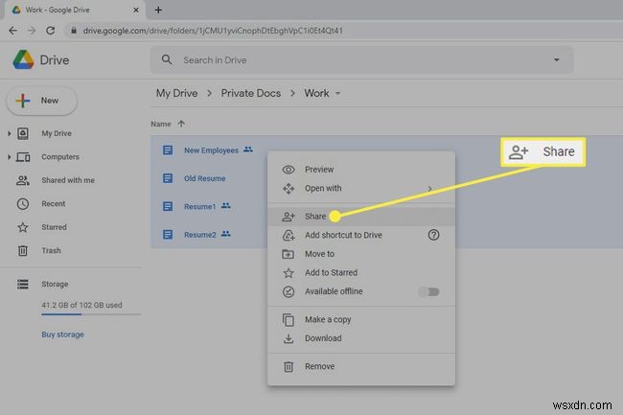Click the help question mark icon
Image resolution: width=623 pixels, height=415 pixels.
coord(433,235)
